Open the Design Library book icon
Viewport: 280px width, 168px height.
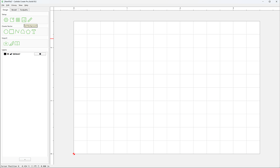pyautogui.click(x=17, y=43)
